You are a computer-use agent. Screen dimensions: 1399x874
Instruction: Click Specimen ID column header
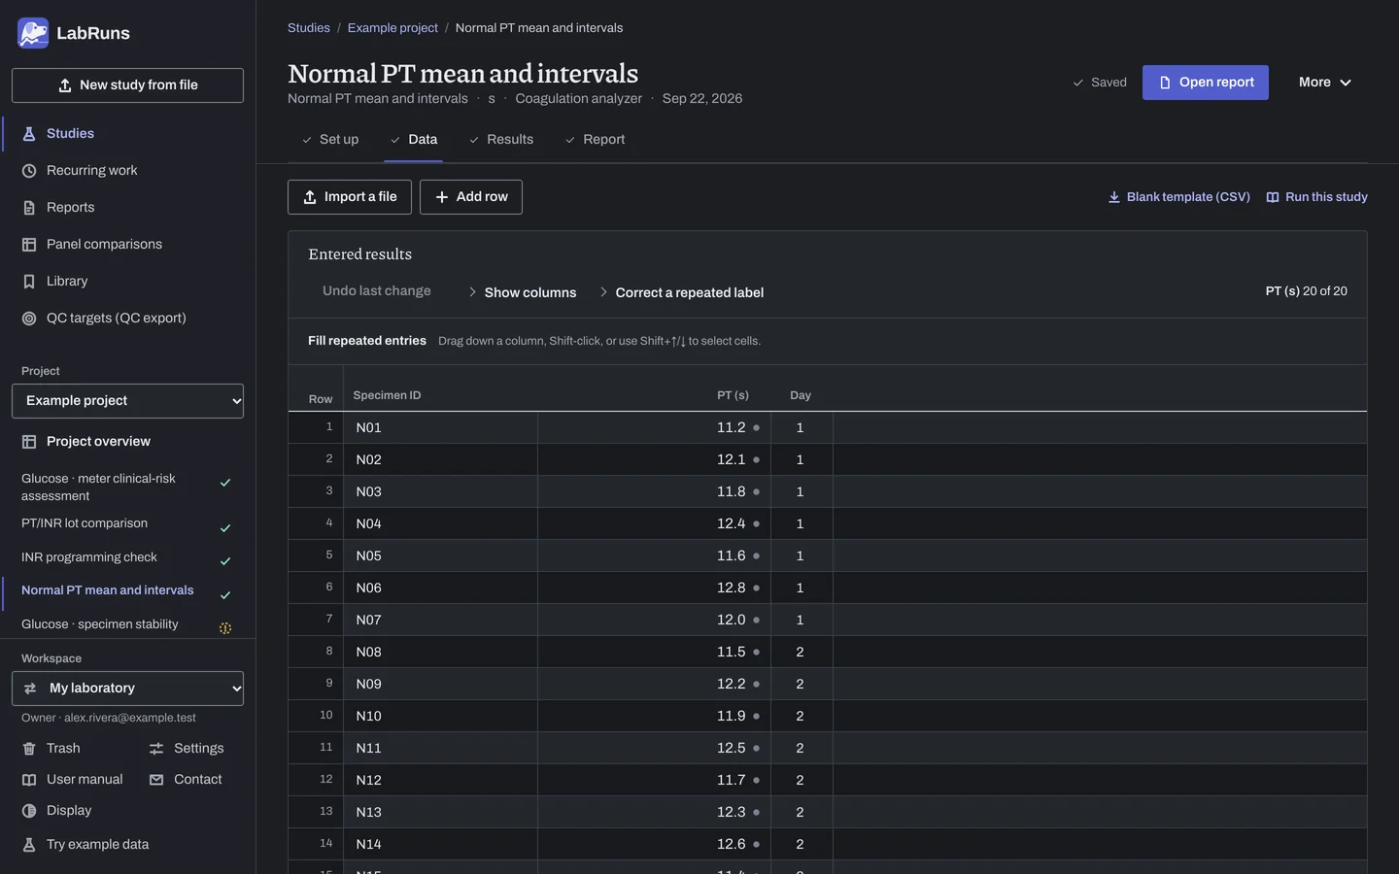click(x=387, y=396)
